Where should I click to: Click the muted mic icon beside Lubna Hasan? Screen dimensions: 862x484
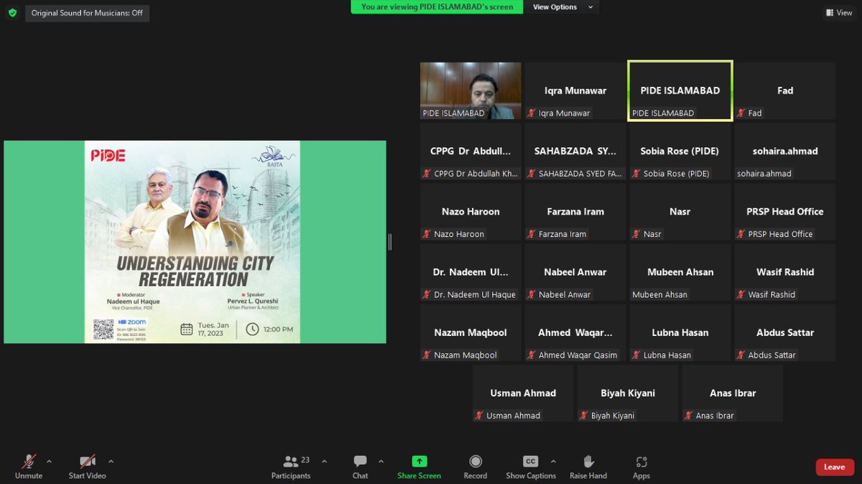pyautogui.click(x=637, y=355)
